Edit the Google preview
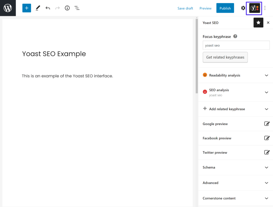The width and height of the screenshot is (273, 207). [267, 124]
